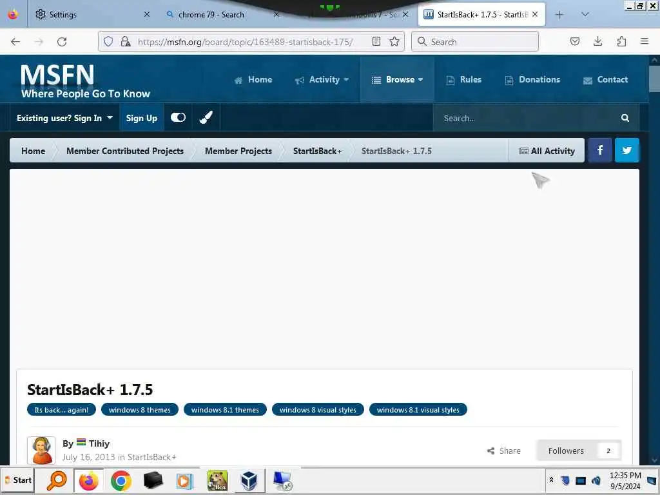This screenshot has height=495, width=660.
Task: Focus the URL address bar
Action: coord(246,42)
